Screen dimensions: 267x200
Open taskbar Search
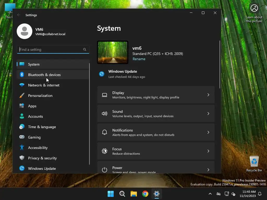(122, 194)
